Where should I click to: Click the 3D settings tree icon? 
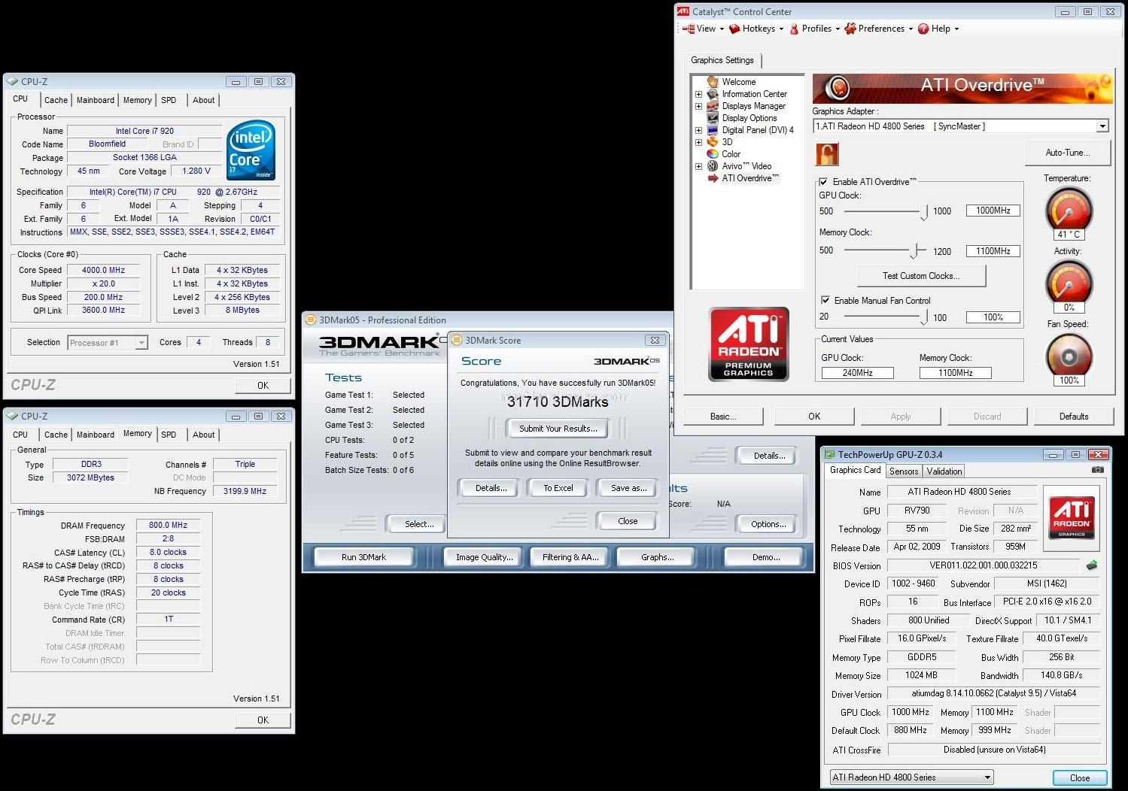coord(713,142)
